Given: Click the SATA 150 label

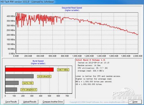Looking at the screenshot, I should point(28,83).
